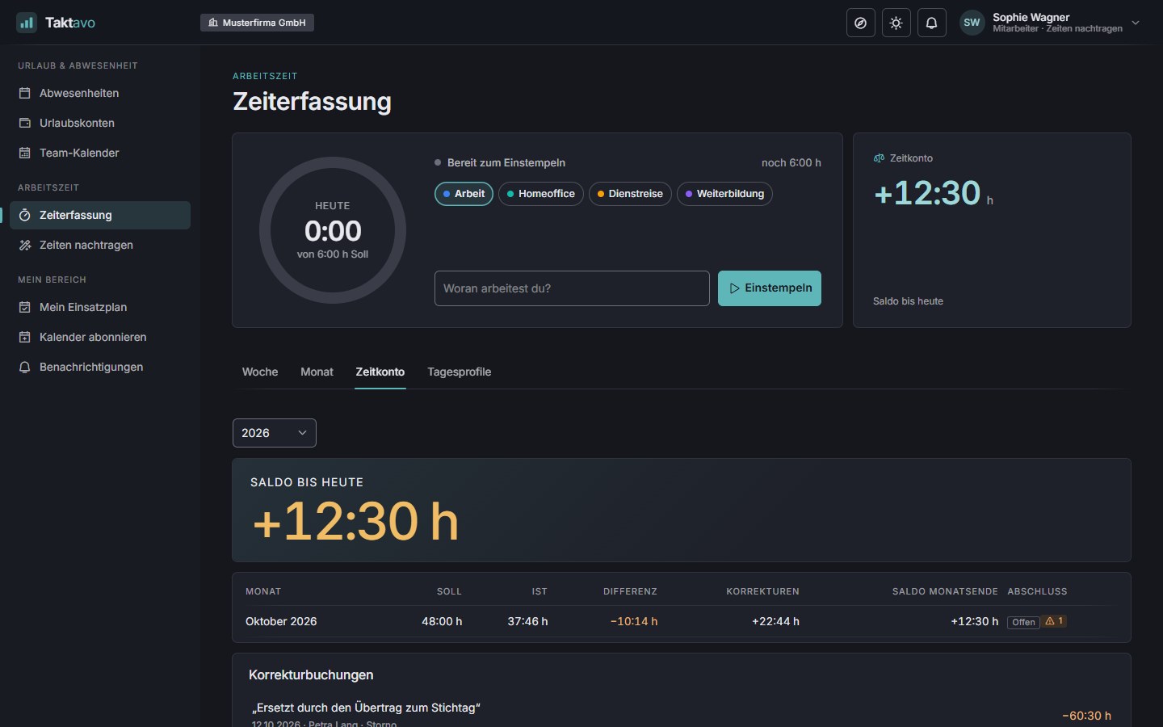Image resolution: width=1163 pixels, height=727 pixels.
Task: Open Urlaubskonten from the sidebar
Action: click(100, 123)
